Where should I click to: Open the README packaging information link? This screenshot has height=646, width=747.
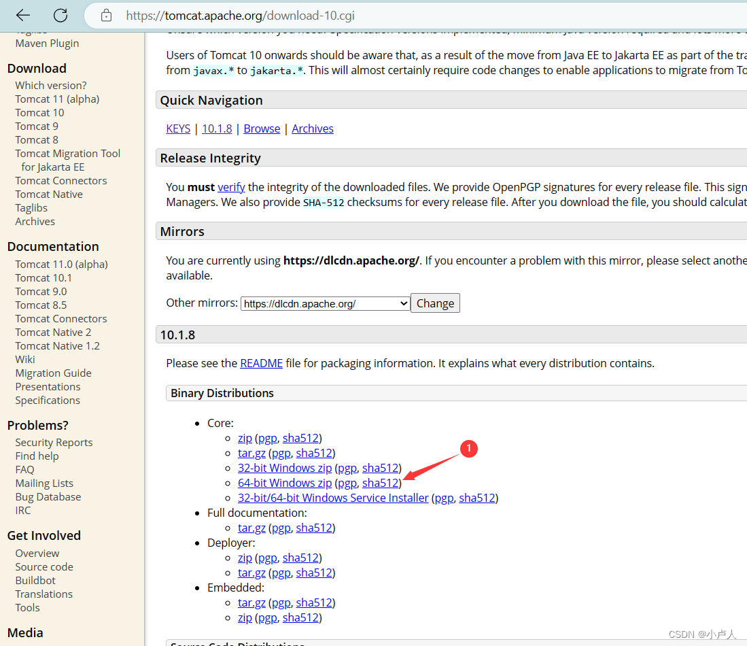(261, 362)
